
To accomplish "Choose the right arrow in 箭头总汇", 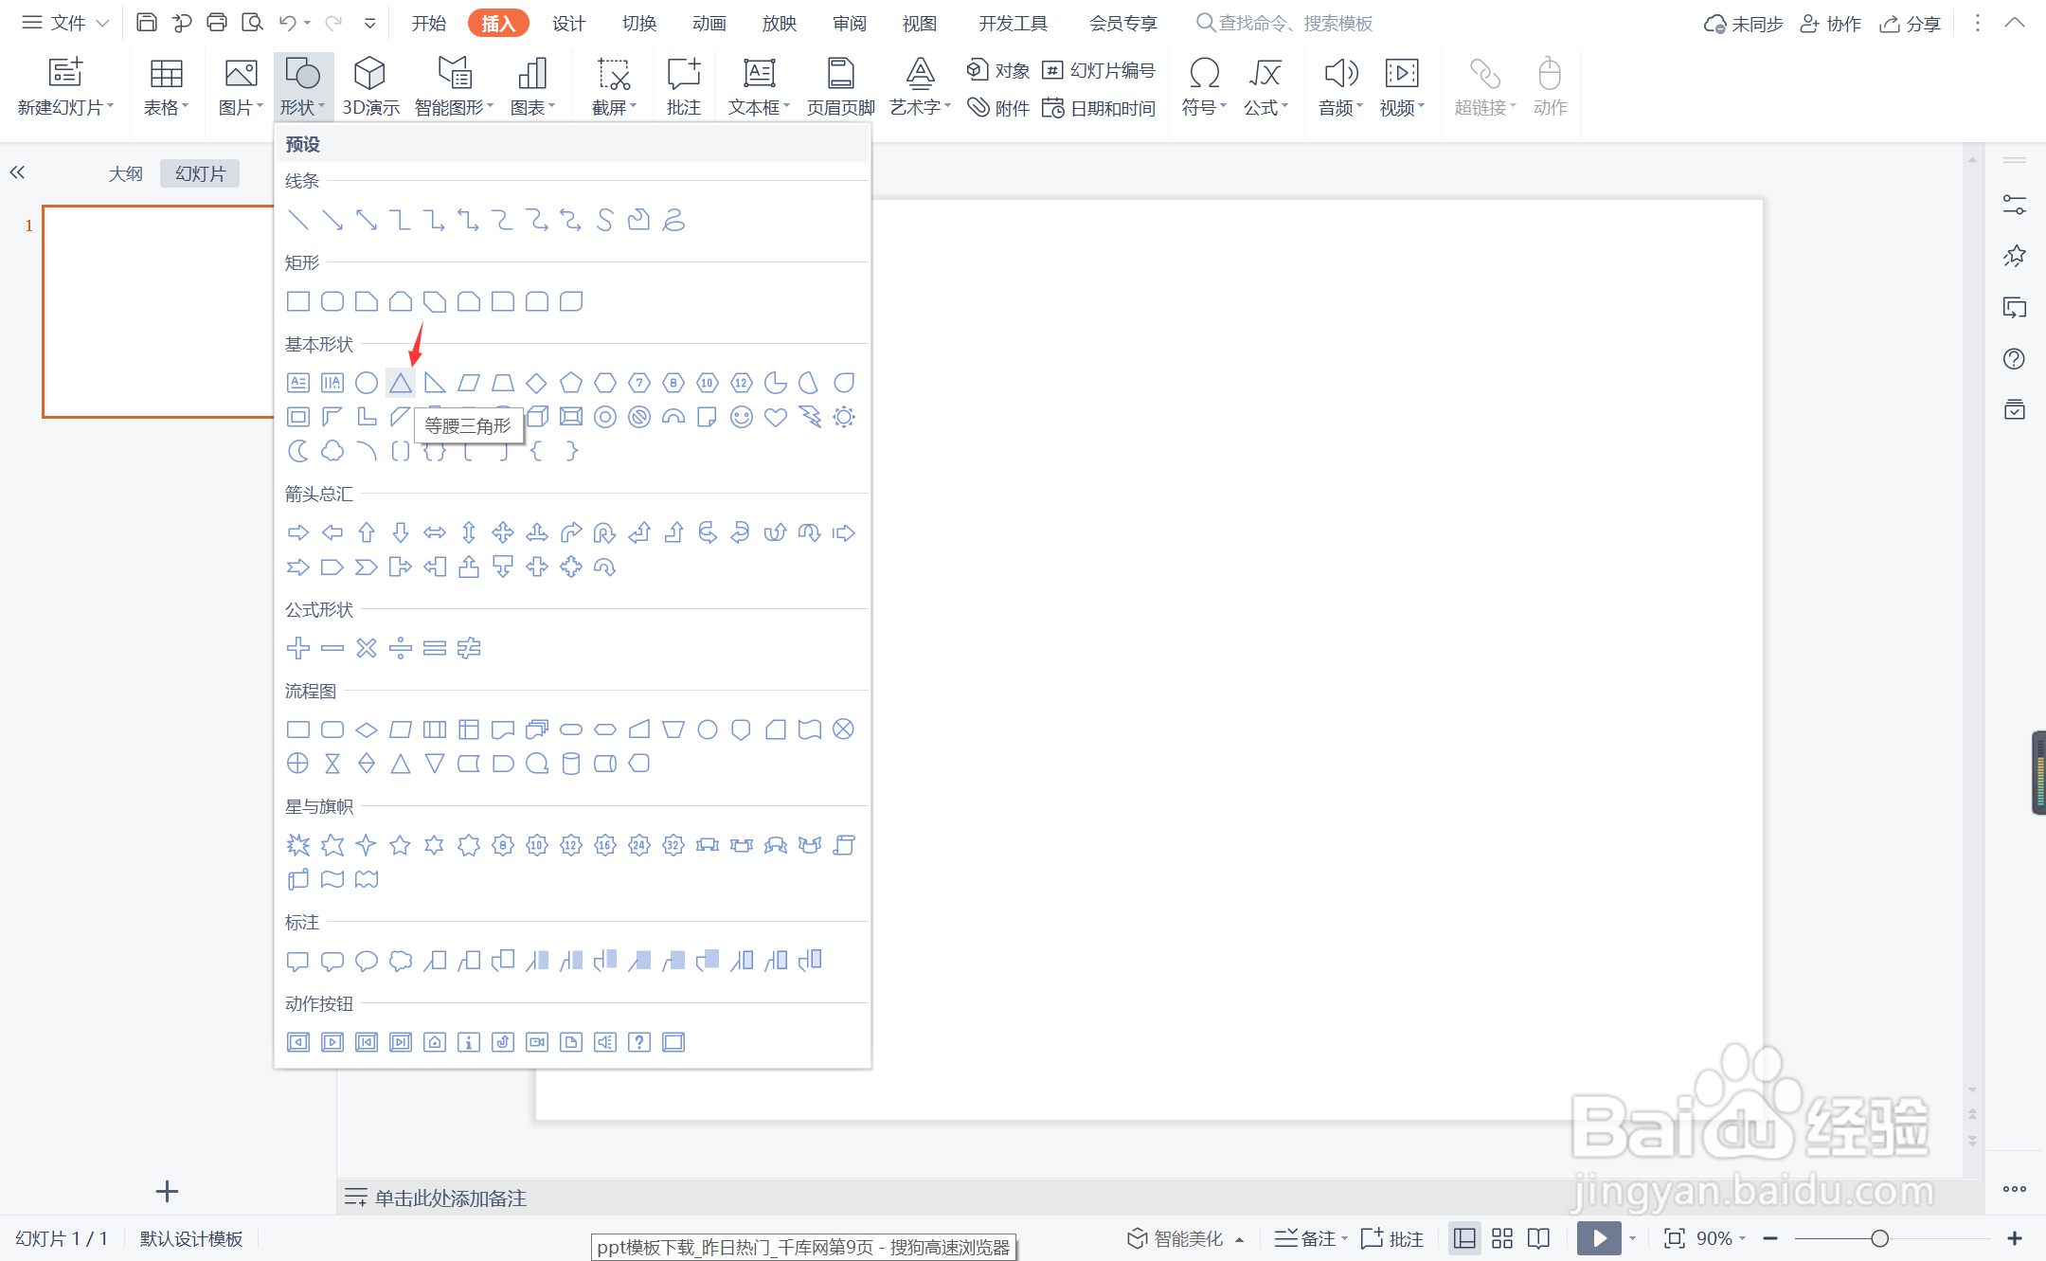I will (x=298, y=532).
